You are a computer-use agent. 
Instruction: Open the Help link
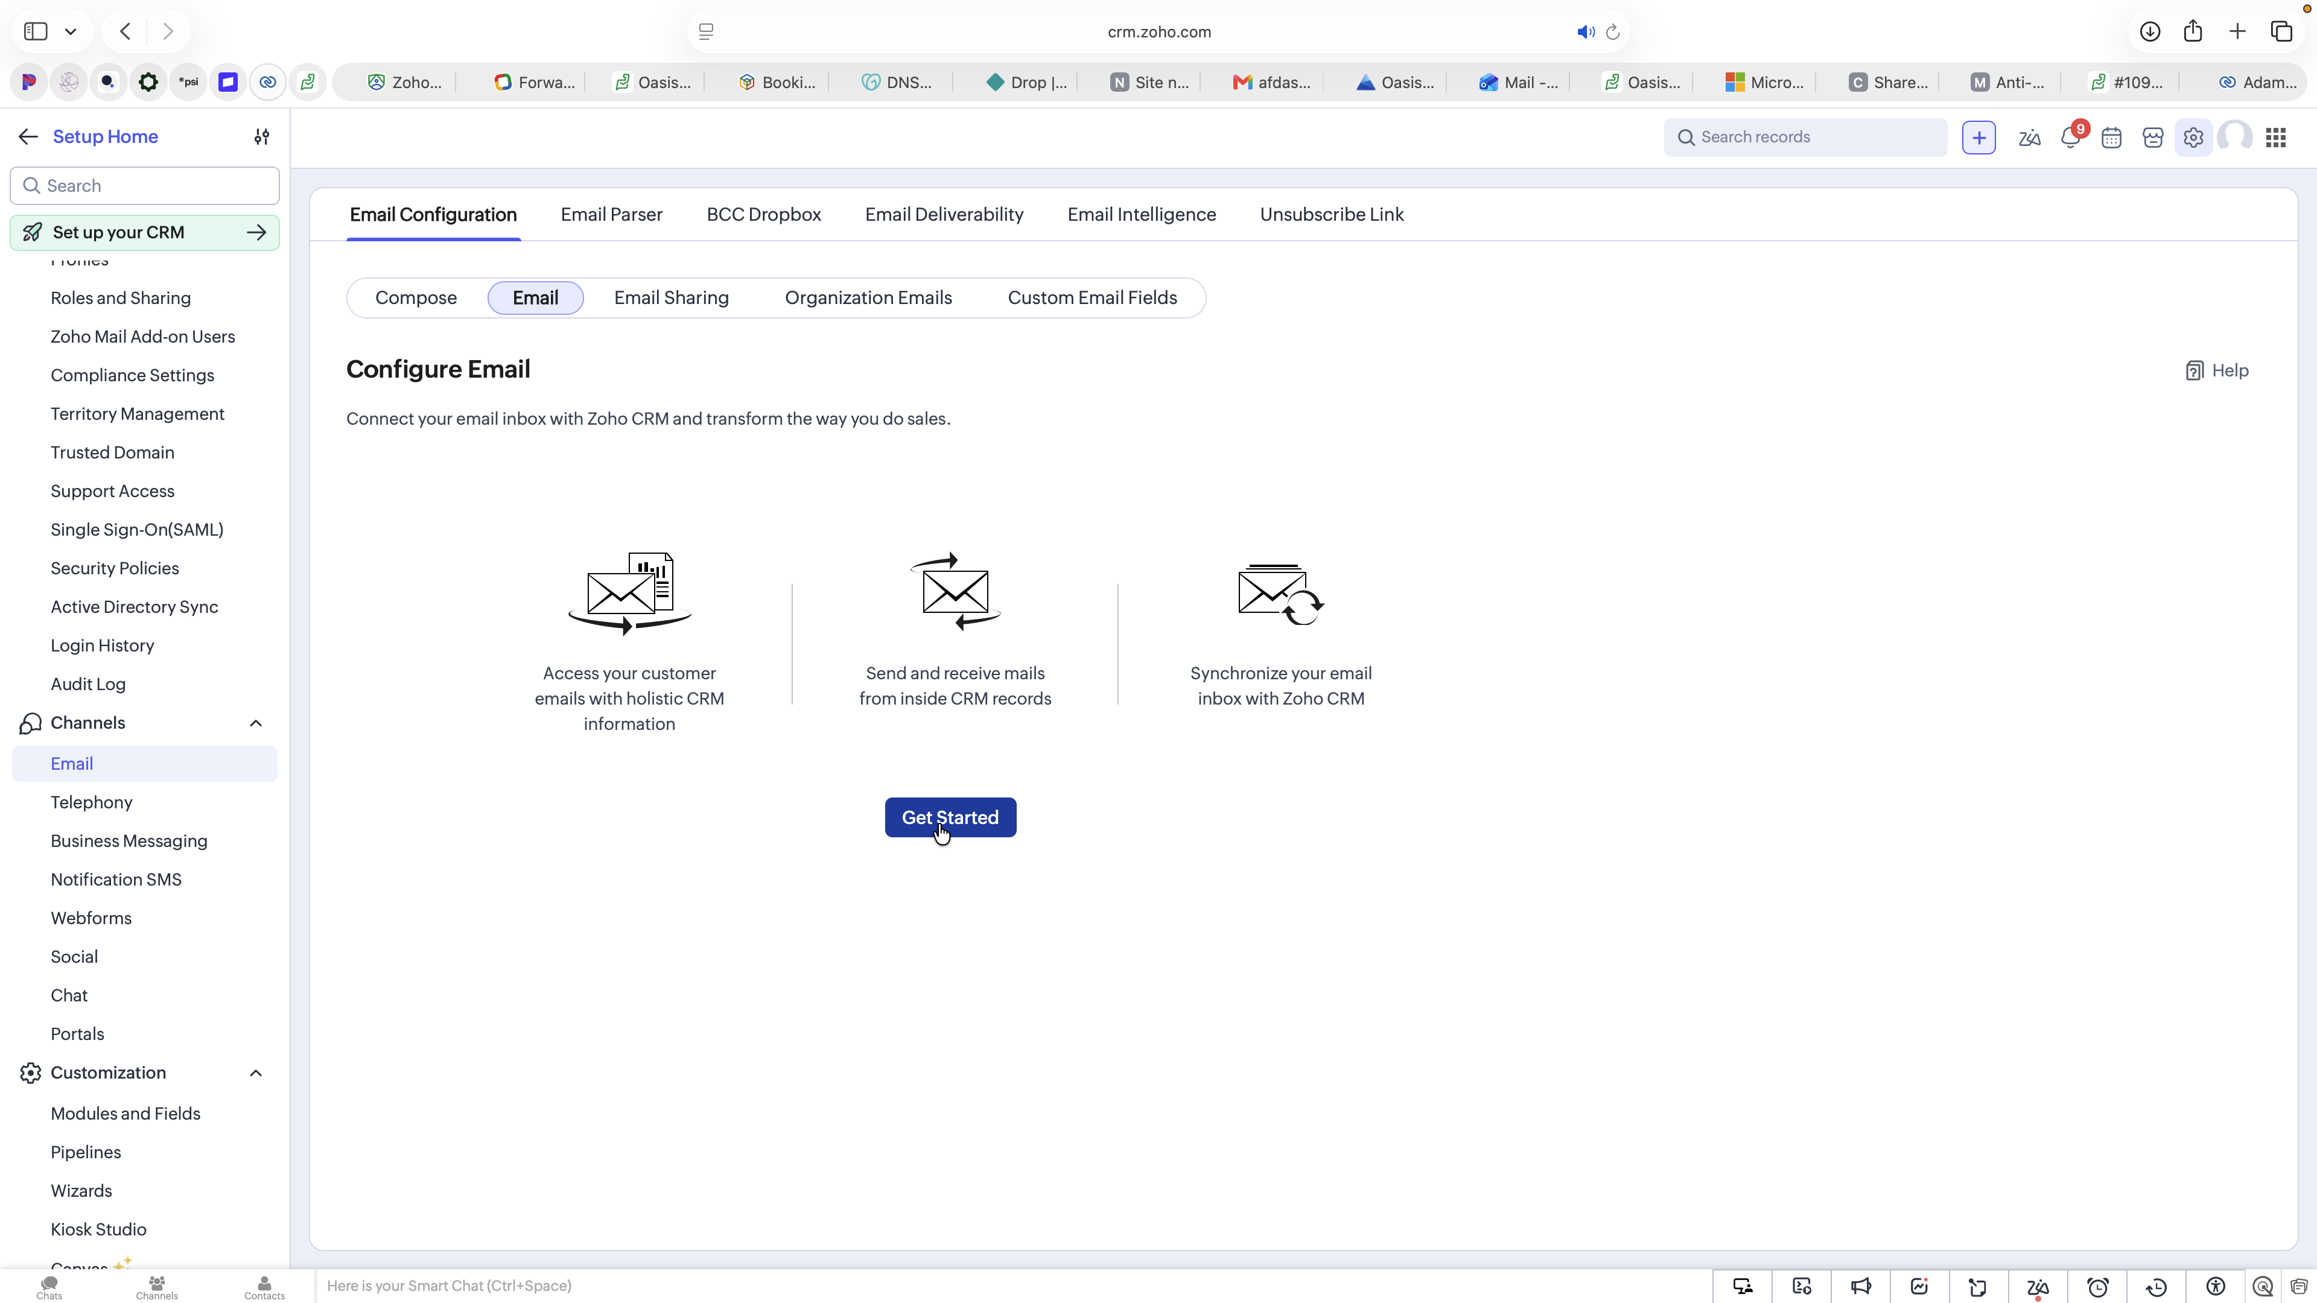pos(2217,370)
